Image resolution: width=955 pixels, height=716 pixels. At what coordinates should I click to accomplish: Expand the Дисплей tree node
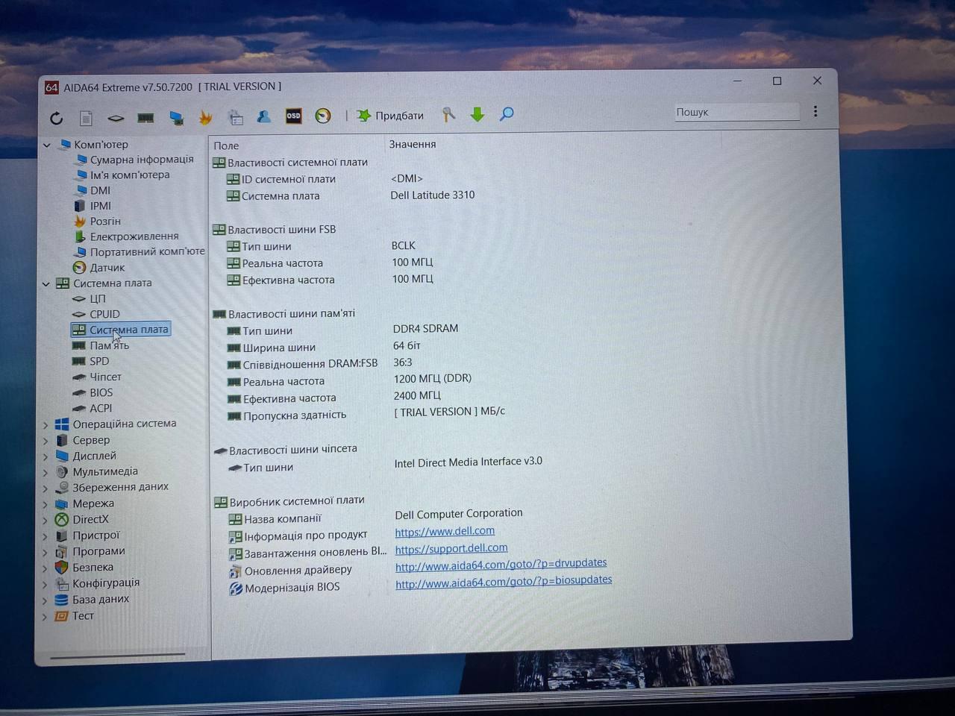[x=45, y=456]
